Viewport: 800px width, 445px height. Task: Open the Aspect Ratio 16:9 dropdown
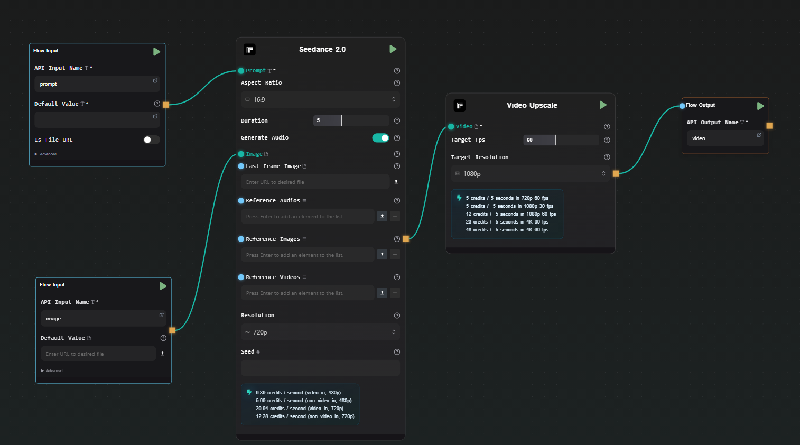coord(320,100)
